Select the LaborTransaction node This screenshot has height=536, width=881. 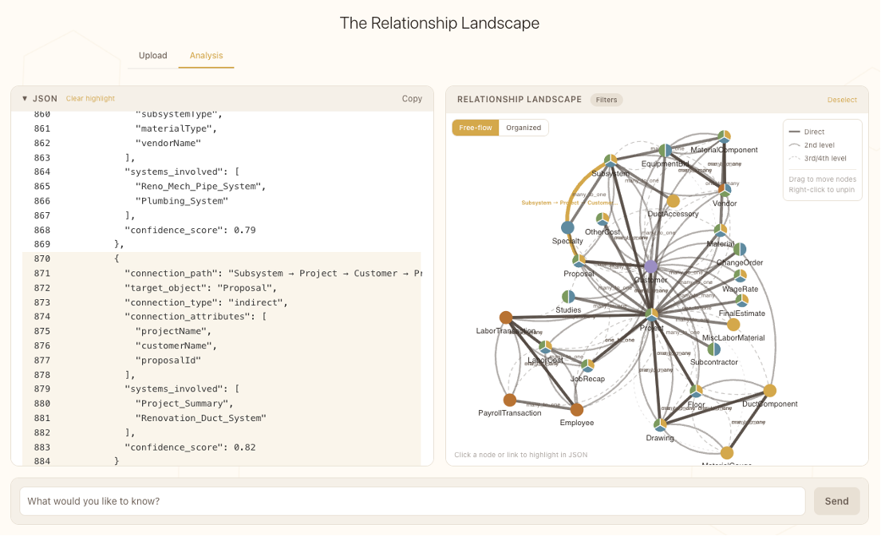[x=505, y=317]
